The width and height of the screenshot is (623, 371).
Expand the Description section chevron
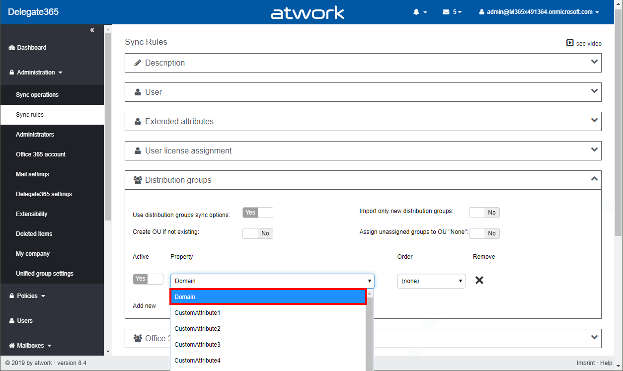pyautogui.click(x=594, y=62)
